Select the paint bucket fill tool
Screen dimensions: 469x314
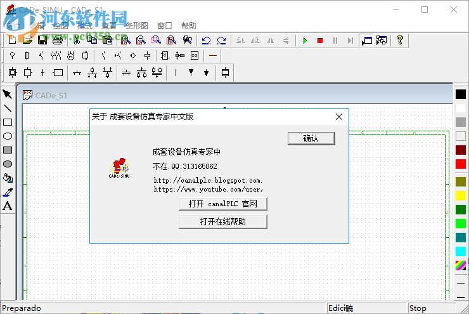[8, 178]
